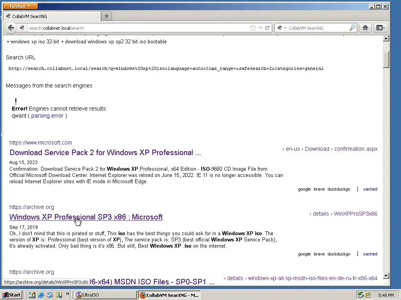
Task: Click the first https://archive.org URL above SP3 result
Action: pos(32,207)
